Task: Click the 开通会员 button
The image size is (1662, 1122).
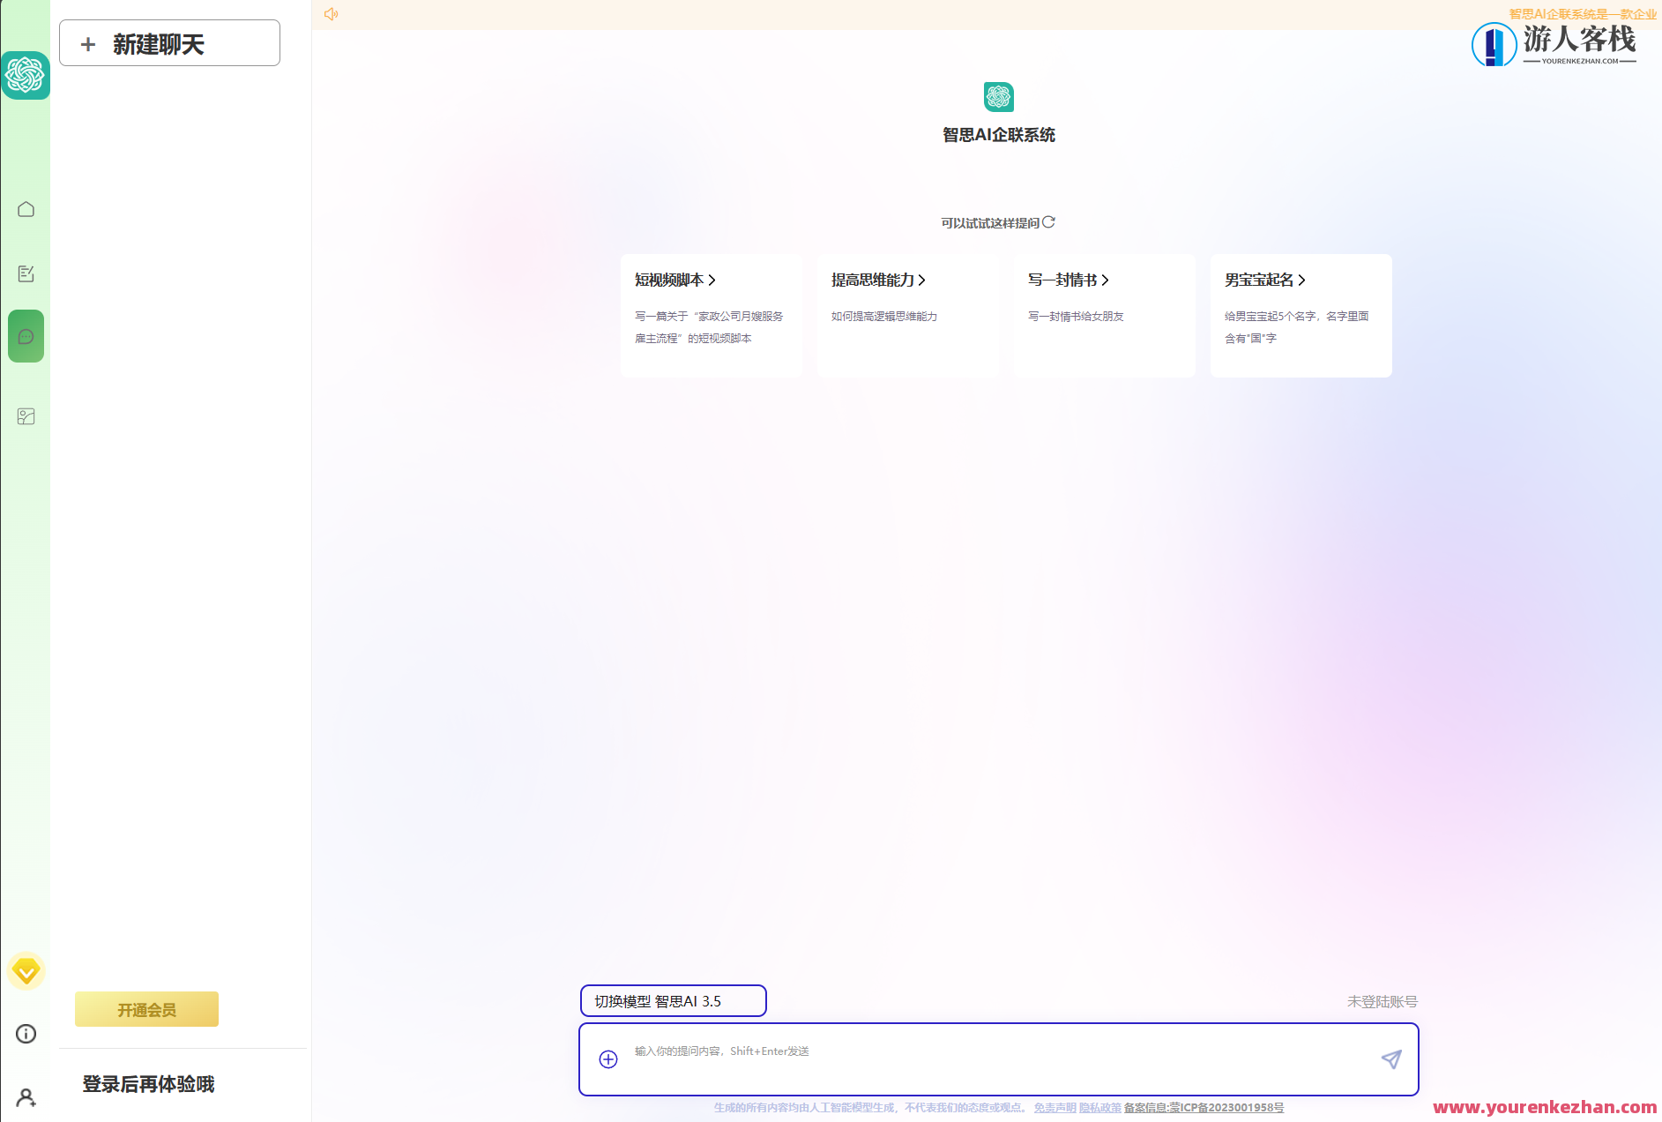Action: tap(146, 1008)
